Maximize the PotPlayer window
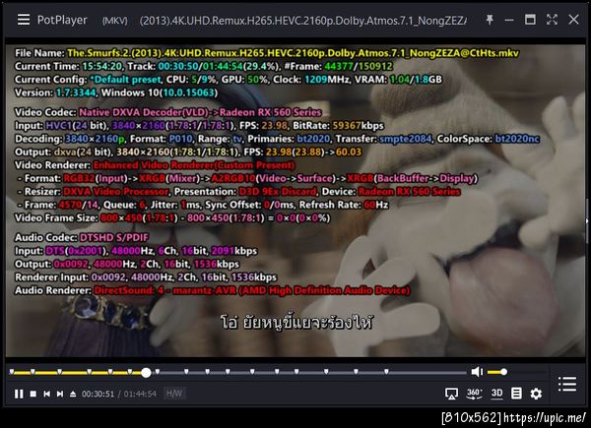The width and height of the screenshot is (591, 428). point(530,20)
